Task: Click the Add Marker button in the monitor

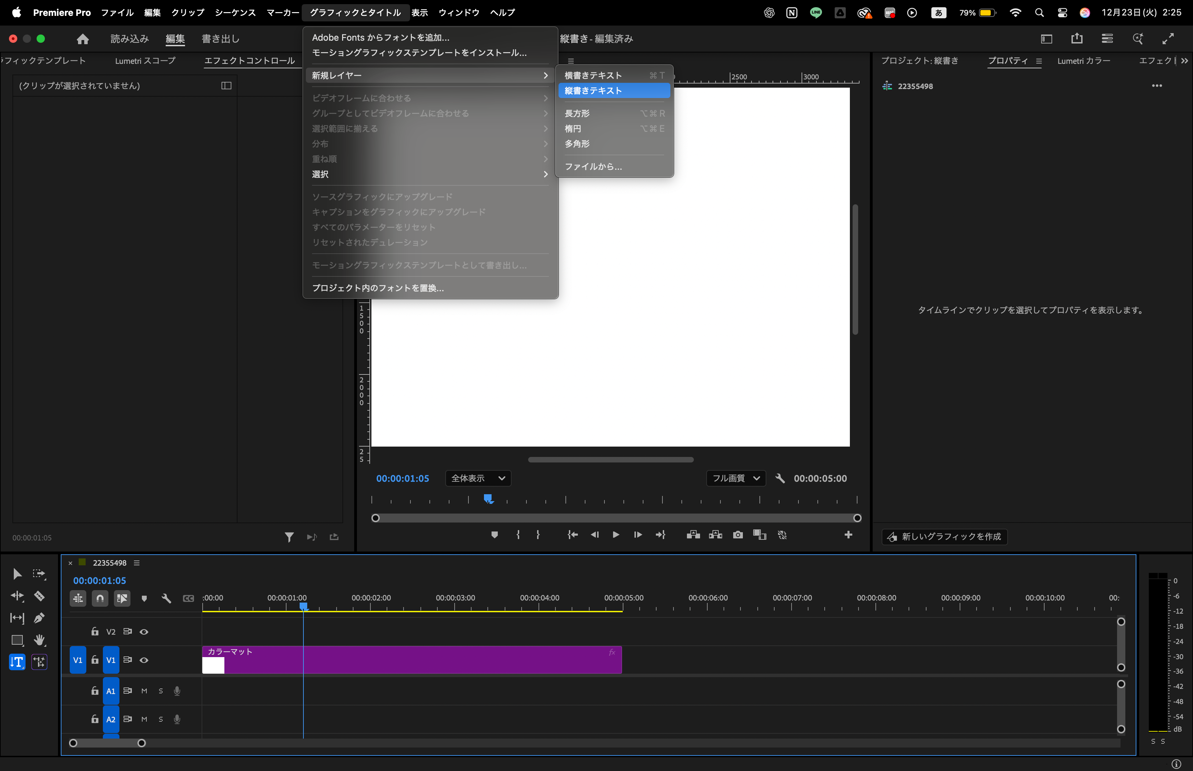Action: [x=495, y=535]
